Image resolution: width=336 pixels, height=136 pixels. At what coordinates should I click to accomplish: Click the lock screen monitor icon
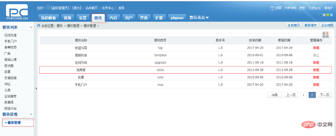tap(272, 8)
